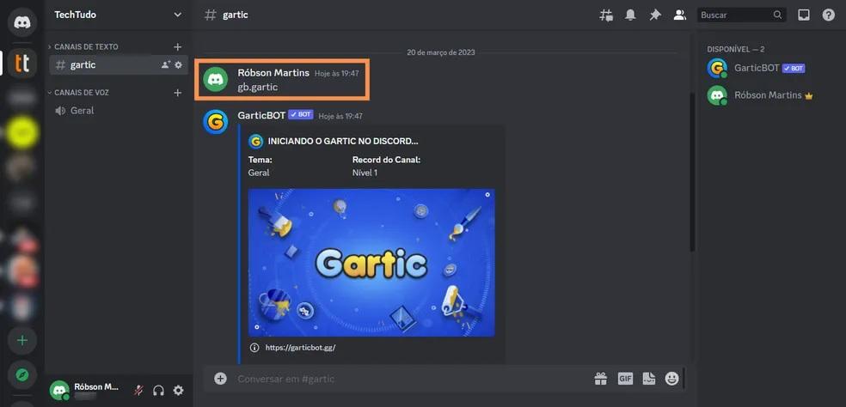Create a voice channel plus icon
Viewport: 846px width, 407px height.
(x=177, y=93)
